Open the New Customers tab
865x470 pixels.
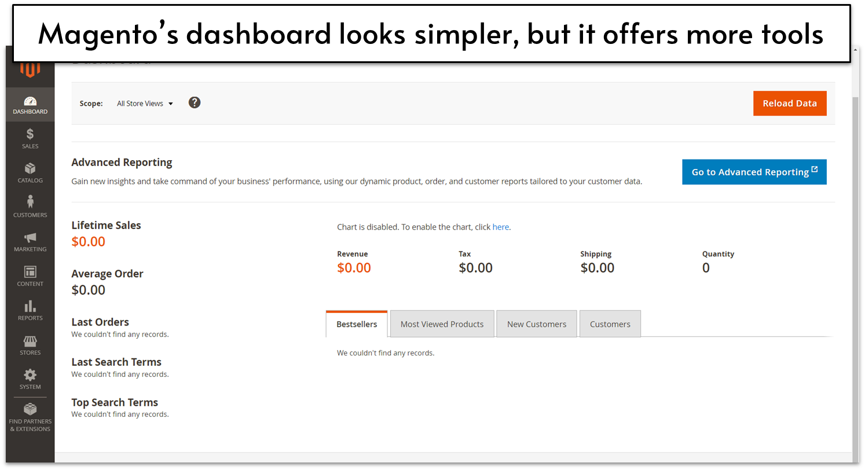pyautogui.click(x=536, y=324)
